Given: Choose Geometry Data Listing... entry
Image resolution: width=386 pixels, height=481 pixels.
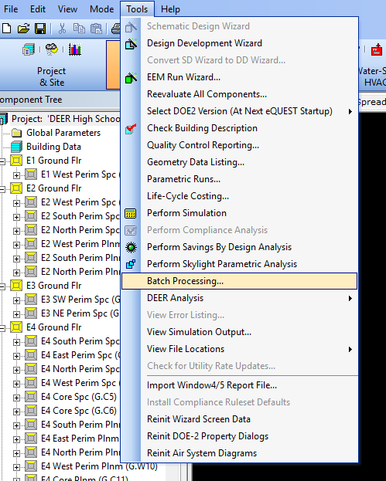Looking at the screenshot, I should [239, 162].
